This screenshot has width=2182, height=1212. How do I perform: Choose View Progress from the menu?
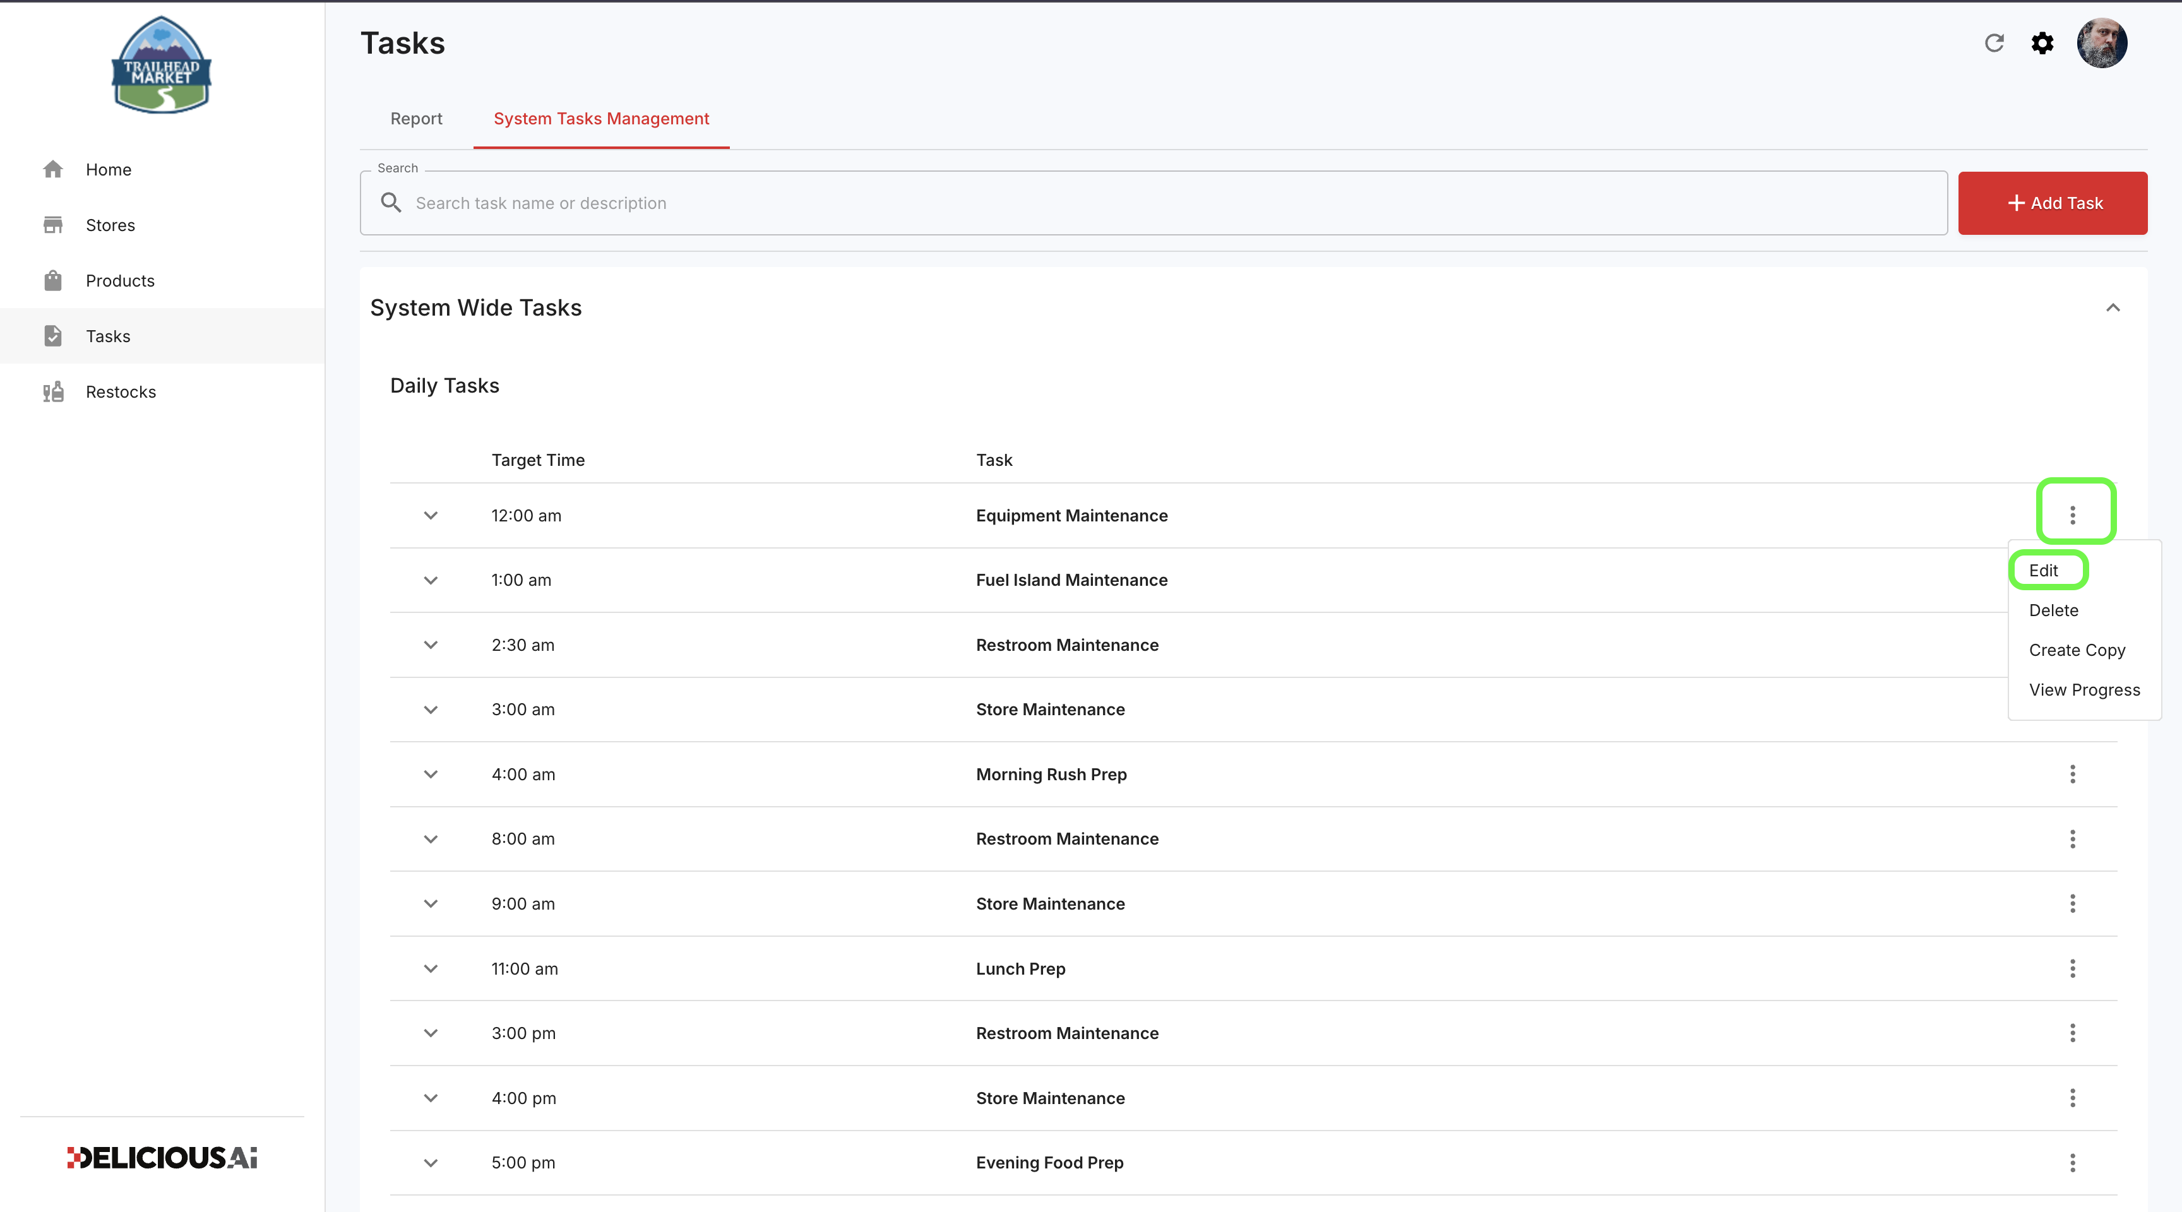pos(2084,689)
